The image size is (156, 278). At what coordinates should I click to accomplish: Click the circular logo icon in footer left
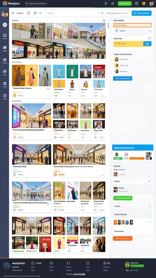pyautogui.click(x=7, y=266)
